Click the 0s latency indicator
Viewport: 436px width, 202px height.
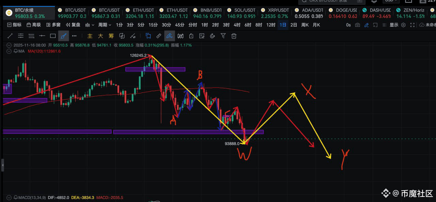click(x=348, y=25)
